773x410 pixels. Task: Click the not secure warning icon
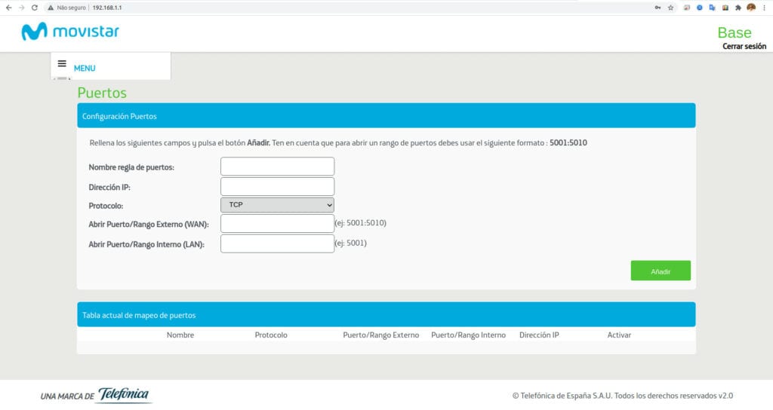pos(51,8)
